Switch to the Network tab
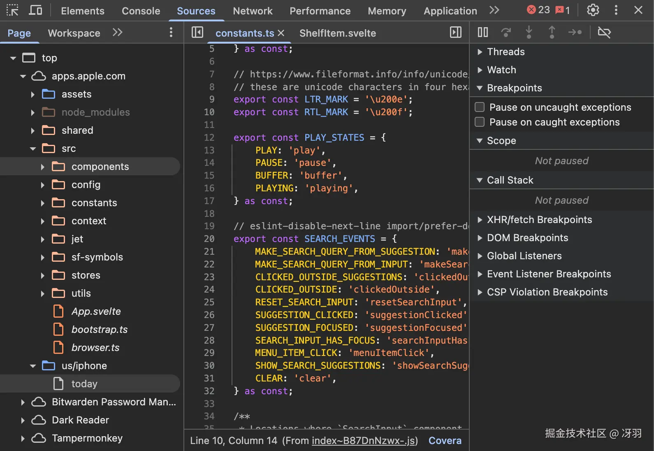This screenshot has height=451, width=654. 253,11
